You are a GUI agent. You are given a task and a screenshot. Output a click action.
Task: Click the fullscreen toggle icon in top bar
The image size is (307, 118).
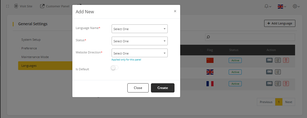pyautogui.click(x=8, y=6)
